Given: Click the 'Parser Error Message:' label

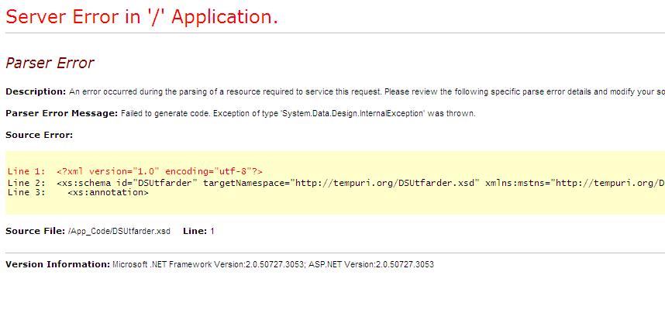Looking at the screenshot, I should point(61,114).
